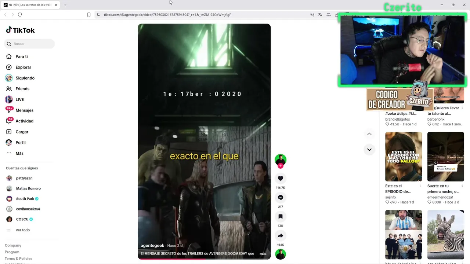Open agentegeek avatar beside the video
This screenshot has height=264, width=470.
[x=281, y=159]
